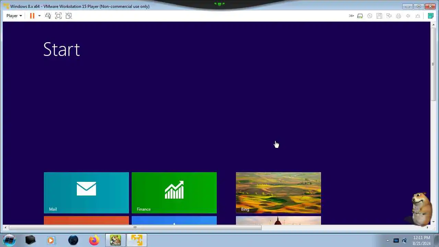Launch the media player taskbar icon
Image resolution: width=439 pixels, height=247 pixels.
click(x=51, y=240)
